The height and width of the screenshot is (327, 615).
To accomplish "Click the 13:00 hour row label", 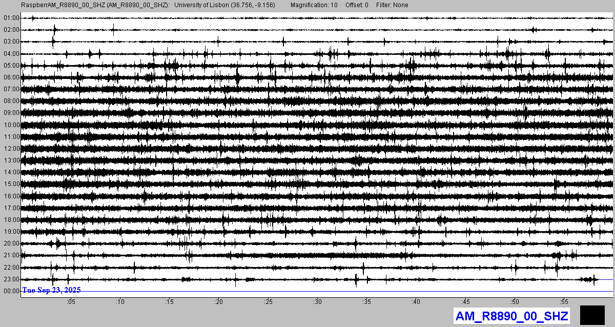I will click(x=11, y=160).
